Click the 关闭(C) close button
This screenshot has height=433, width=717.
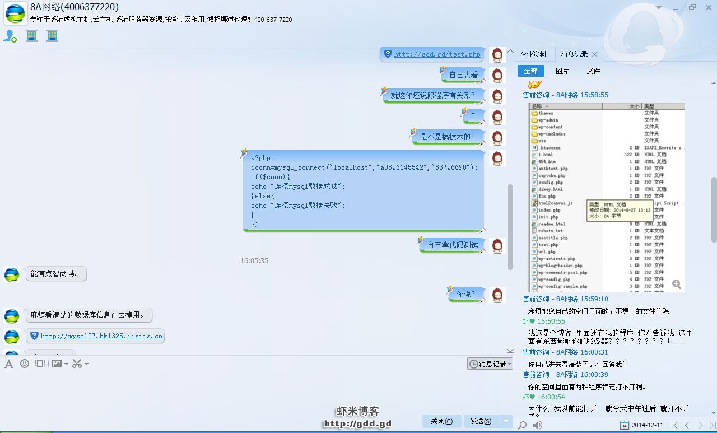click(442, 421)
